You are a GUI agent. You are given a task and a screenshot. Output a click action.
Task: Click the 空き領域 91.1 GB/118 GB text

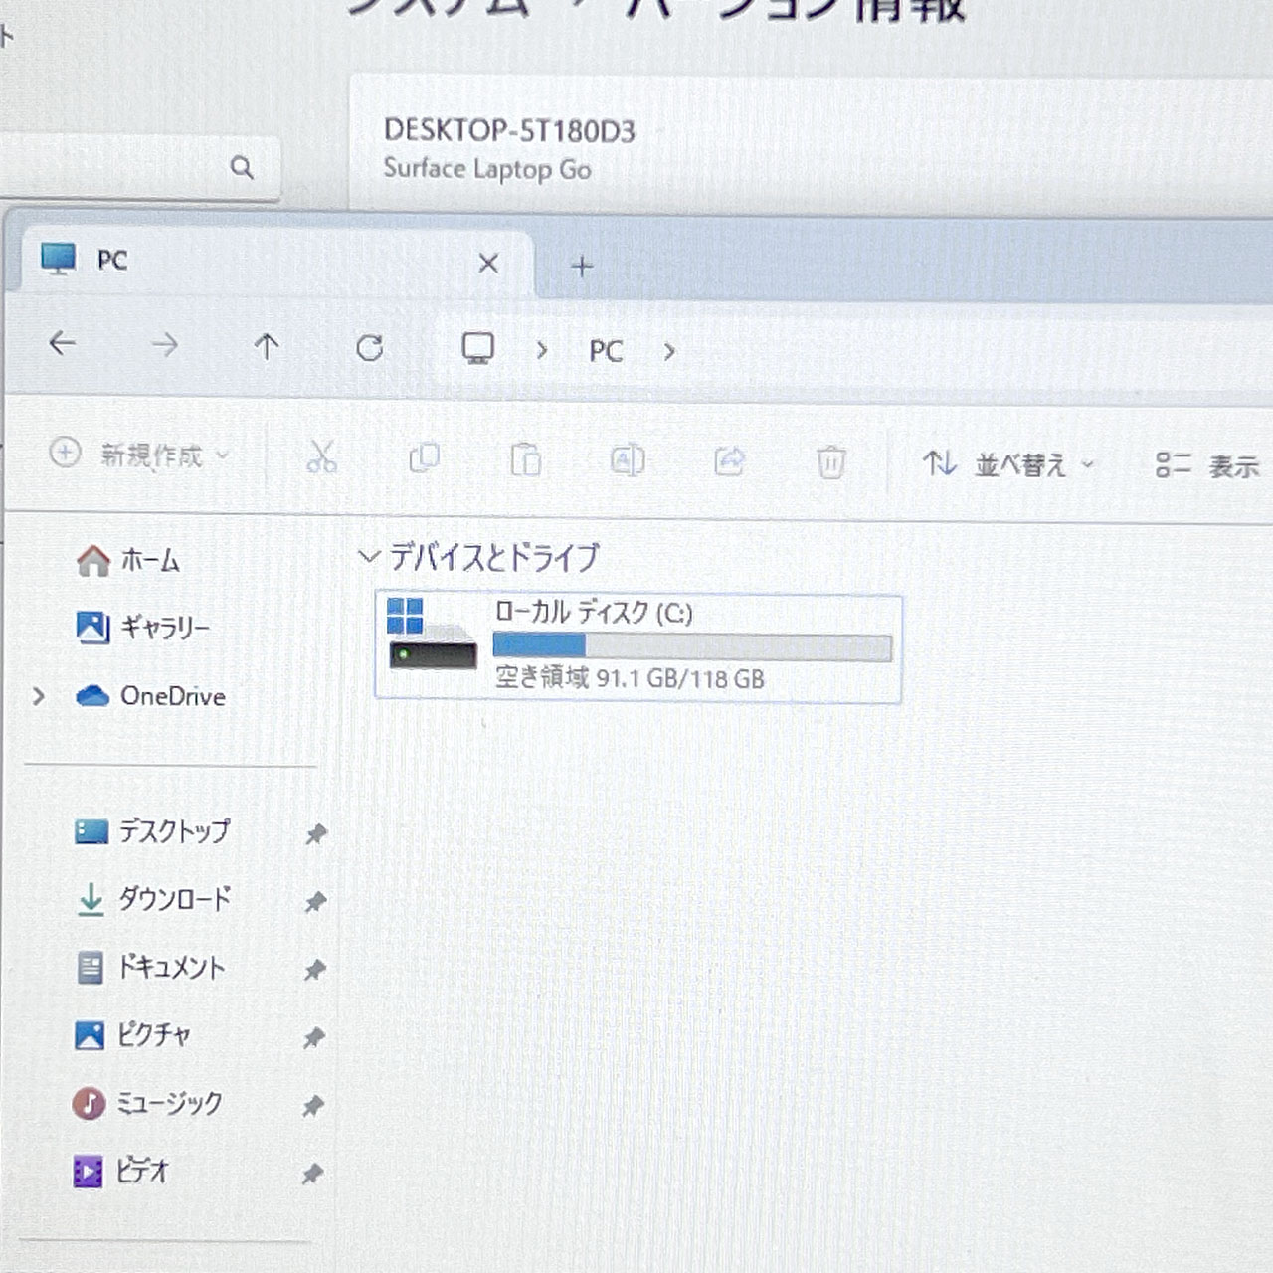pos(630,678)
